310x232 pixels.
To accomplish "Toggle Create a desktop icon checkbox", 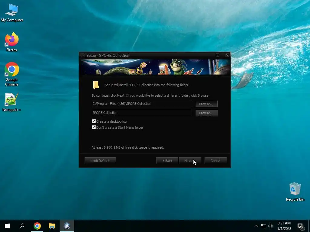I will coord(94,121).
